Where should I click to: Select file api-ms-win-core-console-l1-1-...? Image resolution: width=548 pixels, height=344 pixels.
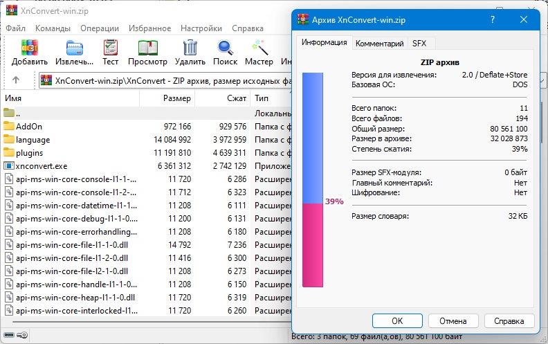point(76,179)
